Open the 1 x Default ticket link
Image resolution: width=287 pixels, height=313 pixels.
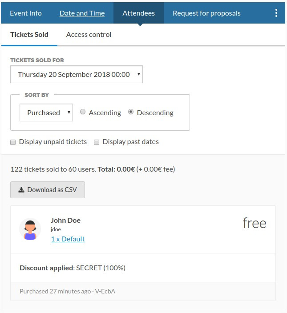coord(68,239)
